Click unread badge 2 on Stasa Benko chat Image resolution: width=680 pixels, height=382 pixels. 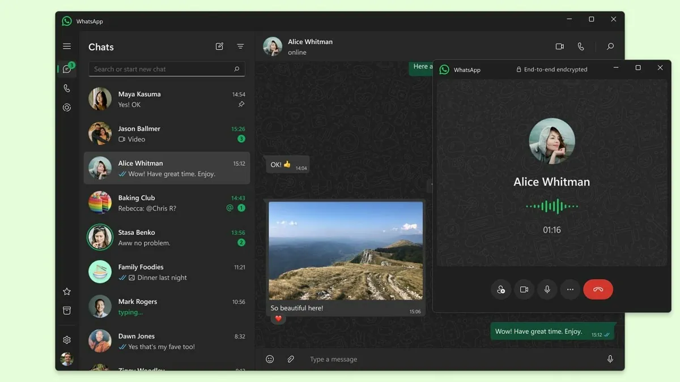(x=241, y=243)
